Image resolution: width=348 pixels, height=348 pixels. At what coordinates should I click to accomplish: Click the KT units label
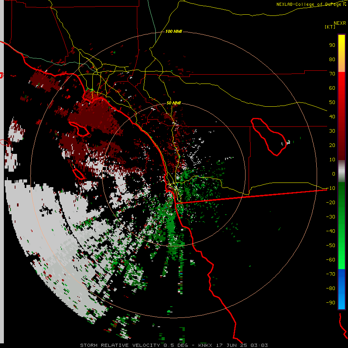pos(330,27)
